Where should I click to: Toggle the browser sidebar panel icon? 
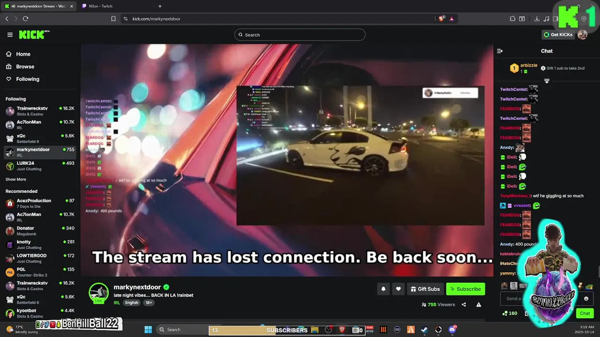555,19
